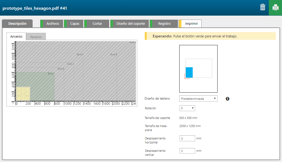This screenshot has width=282, height=162.
Task: Switch to the Archivos tab
Action: [53, 23]
